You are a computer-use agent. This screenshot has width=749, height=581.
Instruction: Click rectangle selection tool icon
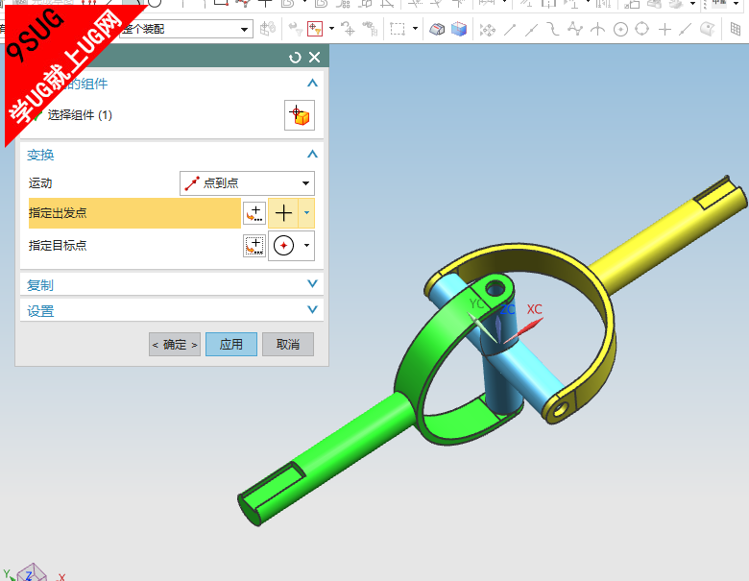click(397, 29)
